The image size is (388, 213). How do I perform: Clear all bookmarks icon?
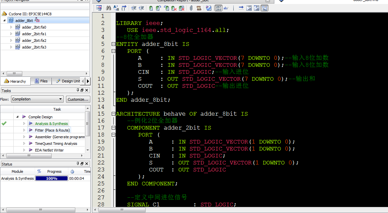pyautogui.click(x=182, y=8)
